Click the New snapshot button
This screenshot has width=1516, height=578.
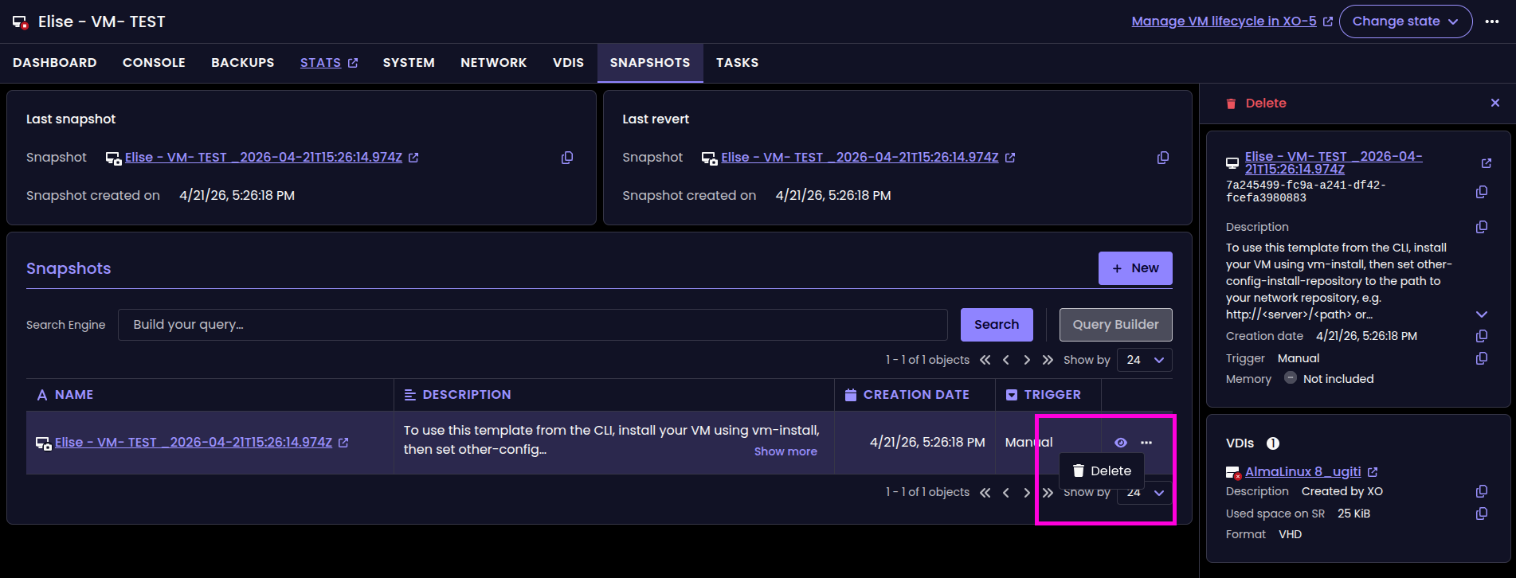[x=1134, y=268]
